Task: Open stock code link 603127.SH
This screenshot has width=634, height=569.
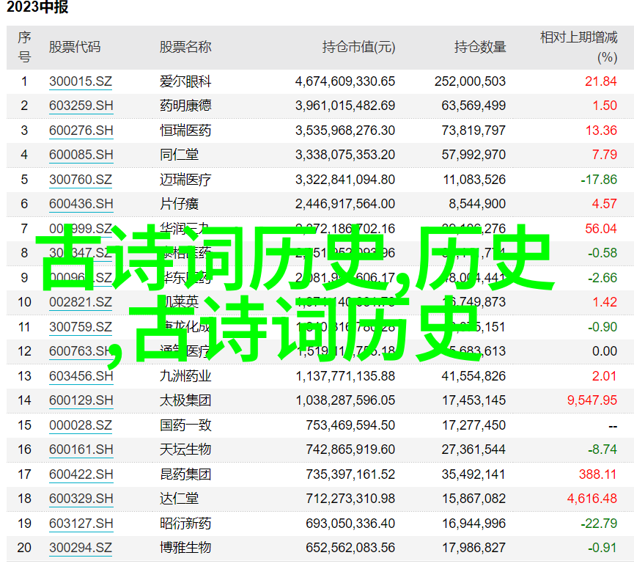Action: 81,524
